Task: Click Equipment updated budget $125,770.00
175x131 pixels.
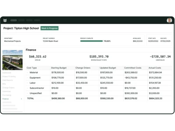Action: click(x=106, y=78)
